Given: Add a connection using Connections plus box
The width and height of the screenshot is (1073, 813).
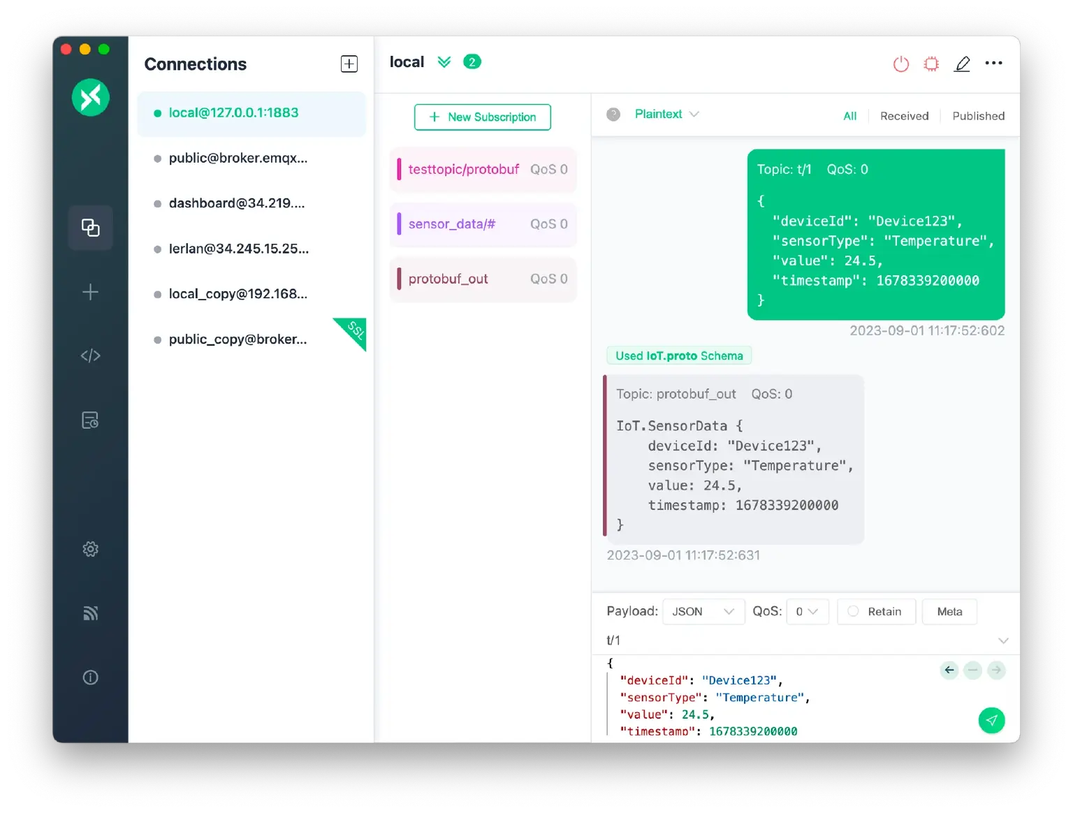Looking at the screenshot, I should 349,64.
